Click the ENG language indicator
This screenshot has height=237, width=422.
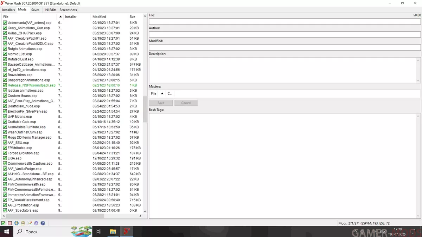click(383, 231)
